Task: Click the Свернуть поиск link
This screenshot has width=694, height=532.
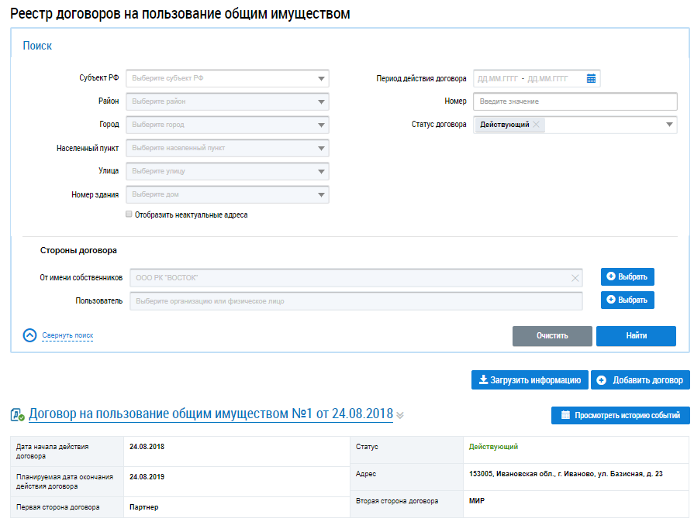Action: (x=67, y=335)
